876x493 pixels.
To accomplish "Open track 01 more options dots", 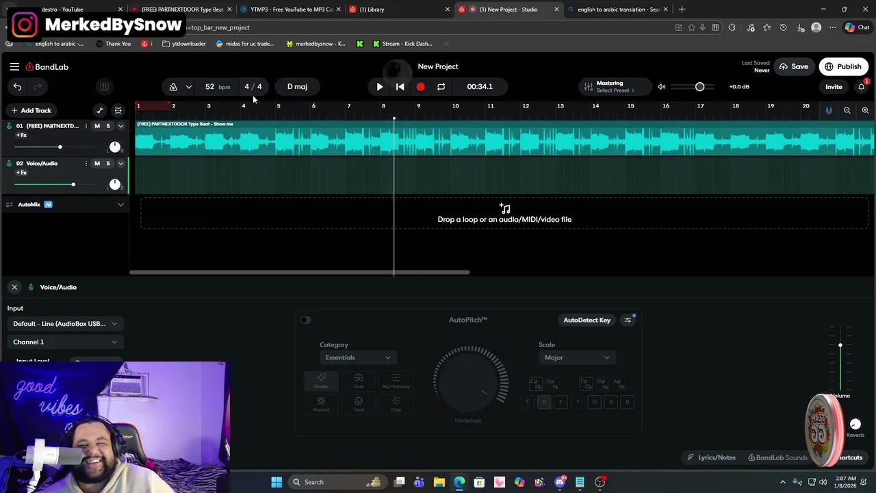I will [x=86, y=126].
